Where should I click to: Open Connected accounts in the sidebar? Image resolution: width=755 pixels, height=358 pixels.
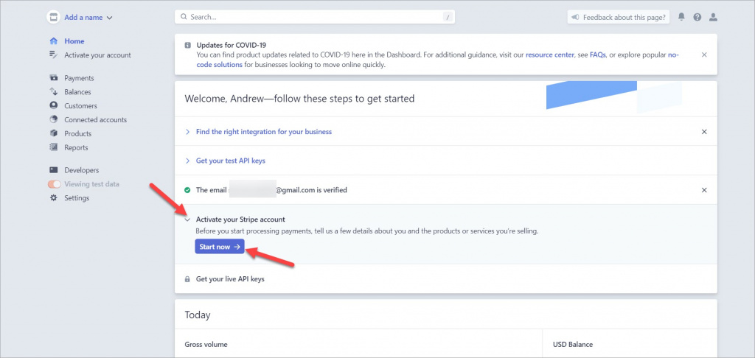click(95, 120)
